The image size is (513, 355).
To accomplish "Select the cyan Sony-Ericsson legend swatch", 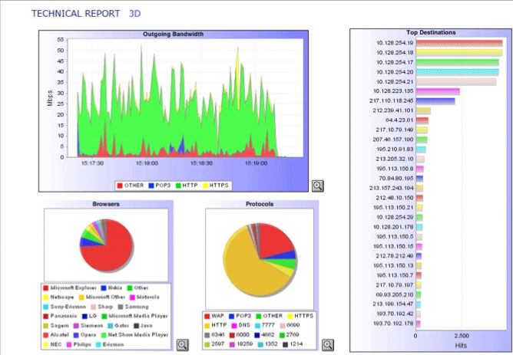I will click(x=46, y=307).
